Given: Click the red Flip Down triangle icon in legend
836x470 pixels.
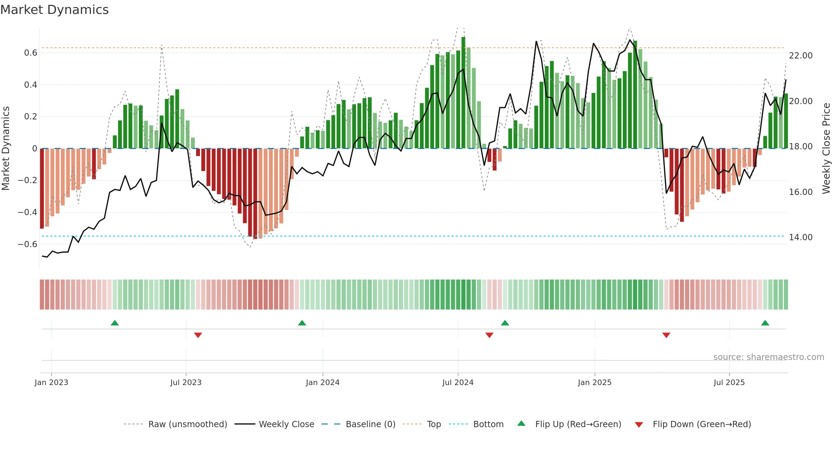Looking at the screenshot, I should tap(639, 425).
